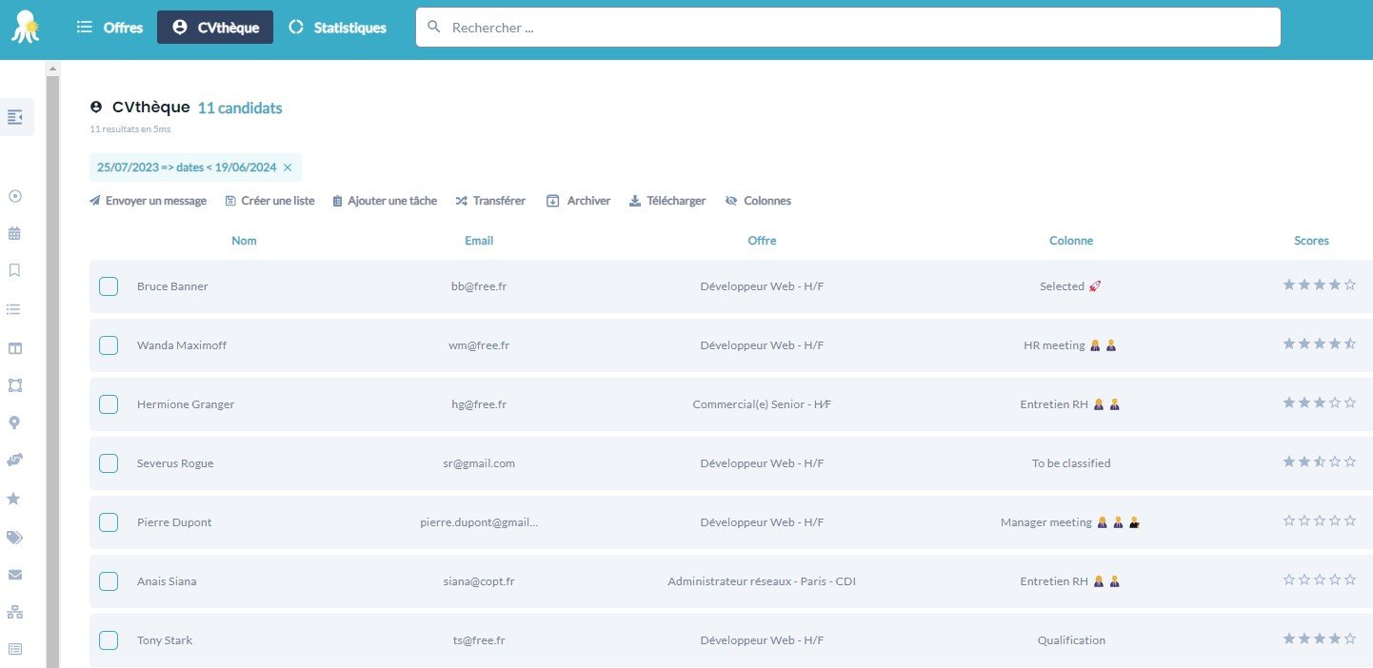Click Ajouter une tâche
Screen dimensions: 1373x668
coord(385,201)
